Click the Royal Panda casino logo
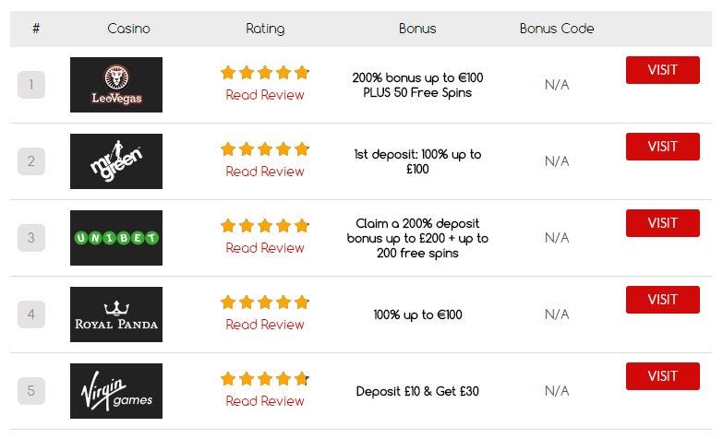This screenshot has width=723, height=439. click(x=116, y=314)
